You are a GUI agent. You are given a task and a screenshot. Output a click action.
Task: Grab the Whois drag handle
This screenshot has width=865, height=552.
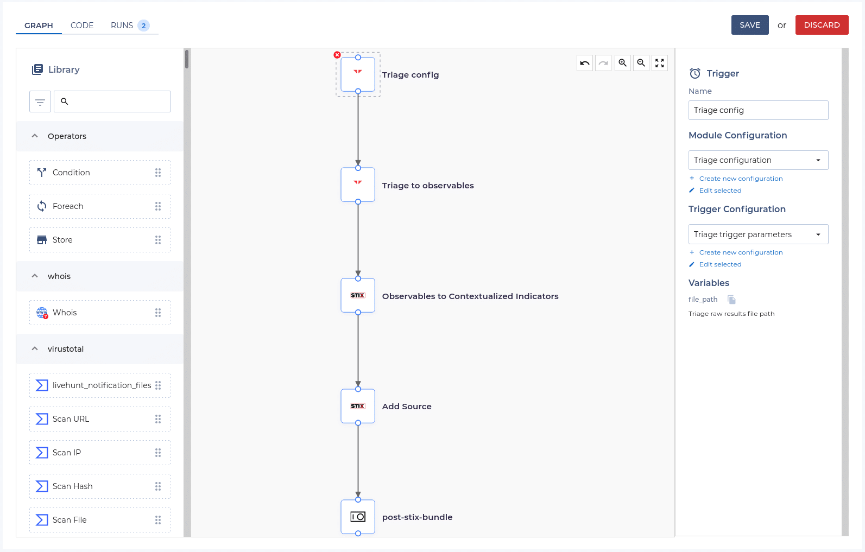click(158, 313)
